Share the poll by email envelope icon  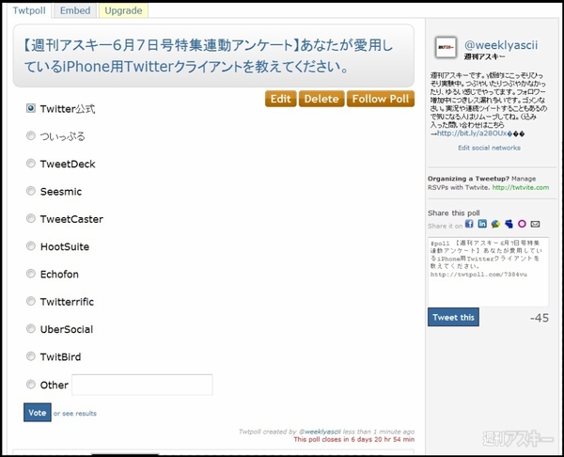535,224
